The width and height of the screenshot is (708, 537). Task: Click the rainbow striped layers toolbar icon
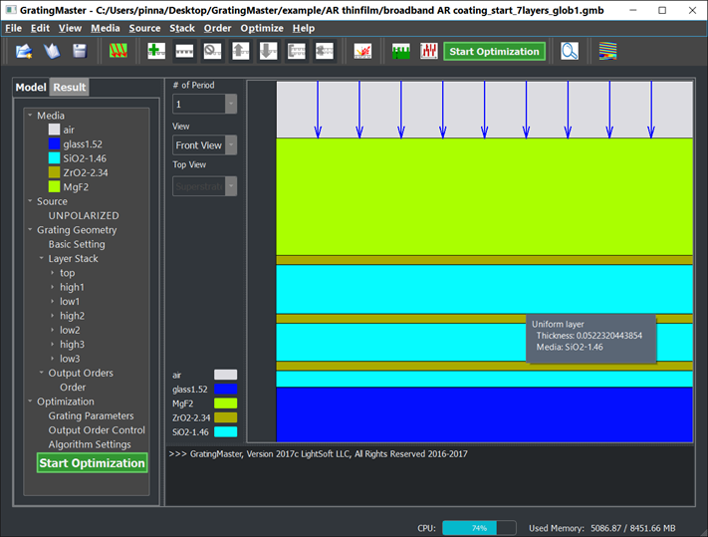tap(606, 51)
